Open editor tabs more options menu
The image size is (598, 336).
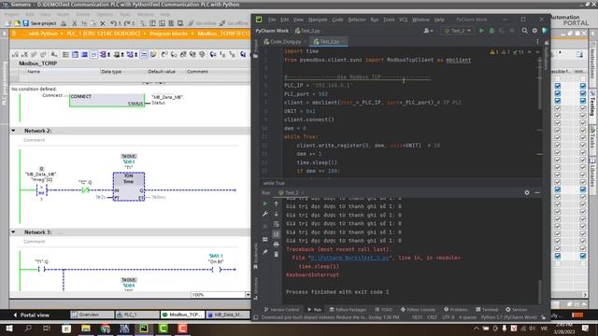[537, 41]
